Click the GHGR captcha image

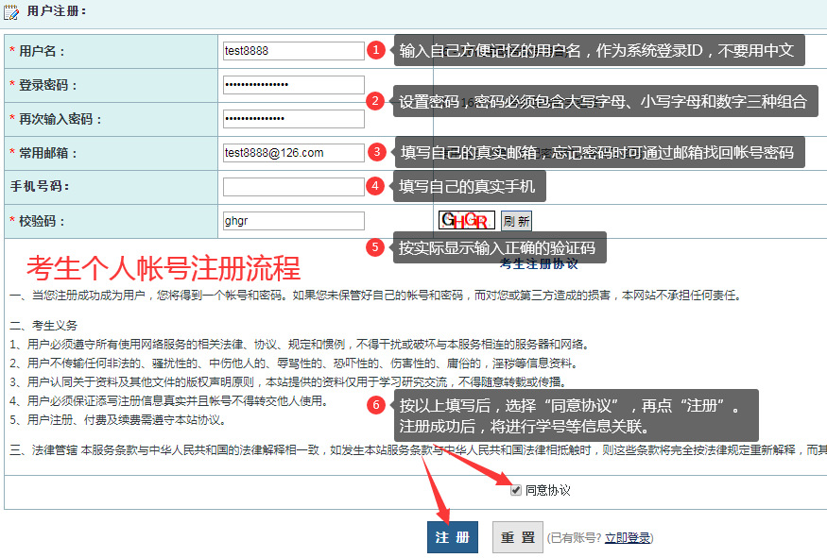click(467, 221)
